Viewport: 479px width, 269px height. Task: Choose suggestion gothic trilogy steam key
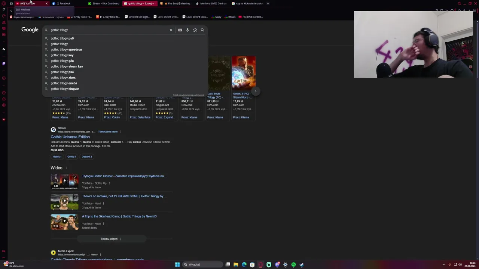pos(125,66)
